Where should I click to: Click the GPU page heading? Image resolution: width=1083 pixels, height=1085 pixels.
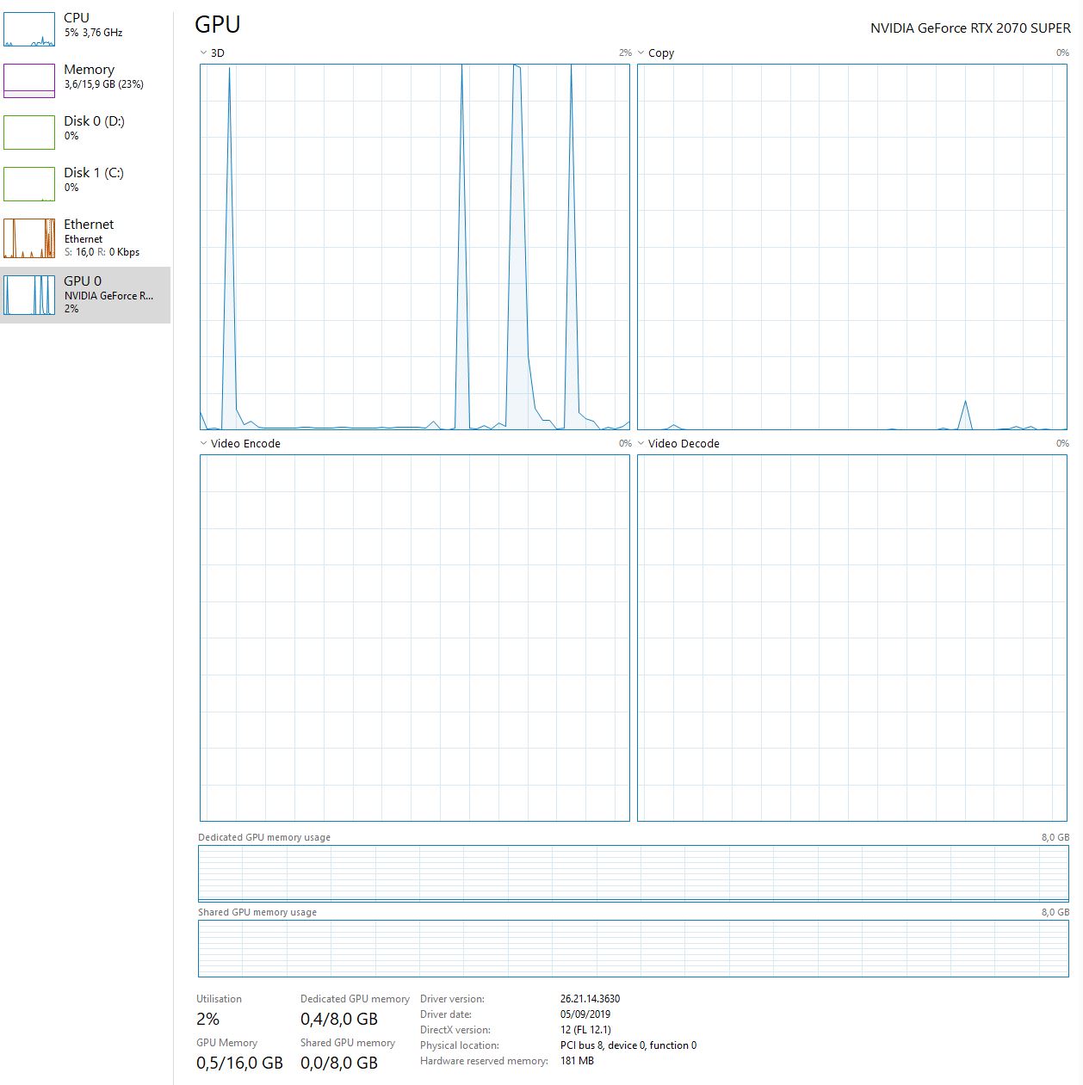click(217, 25)
